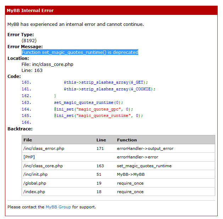Click line value 51 in Backtrace table
This screenshot has height=219, width=223.
[x=99, y=174]
